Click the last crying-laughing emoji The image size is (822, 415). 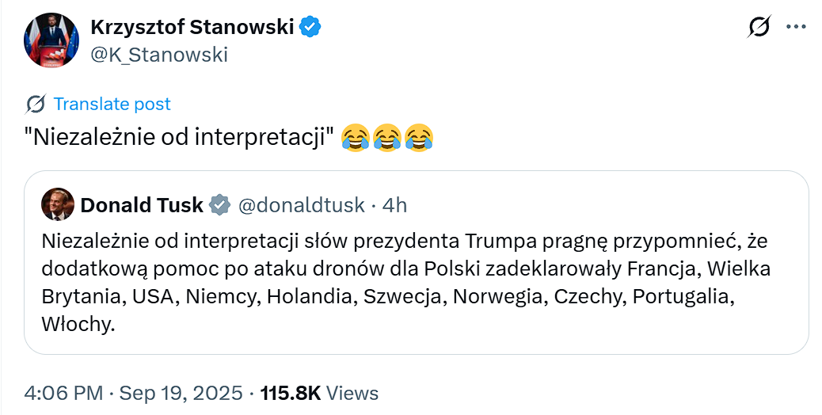[x=419, y=139]
